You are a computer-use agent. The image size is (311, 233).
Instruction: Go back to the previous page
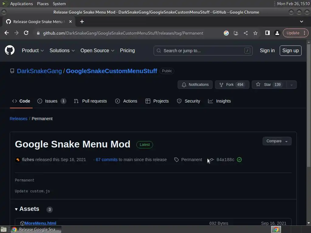pos(7,33)
